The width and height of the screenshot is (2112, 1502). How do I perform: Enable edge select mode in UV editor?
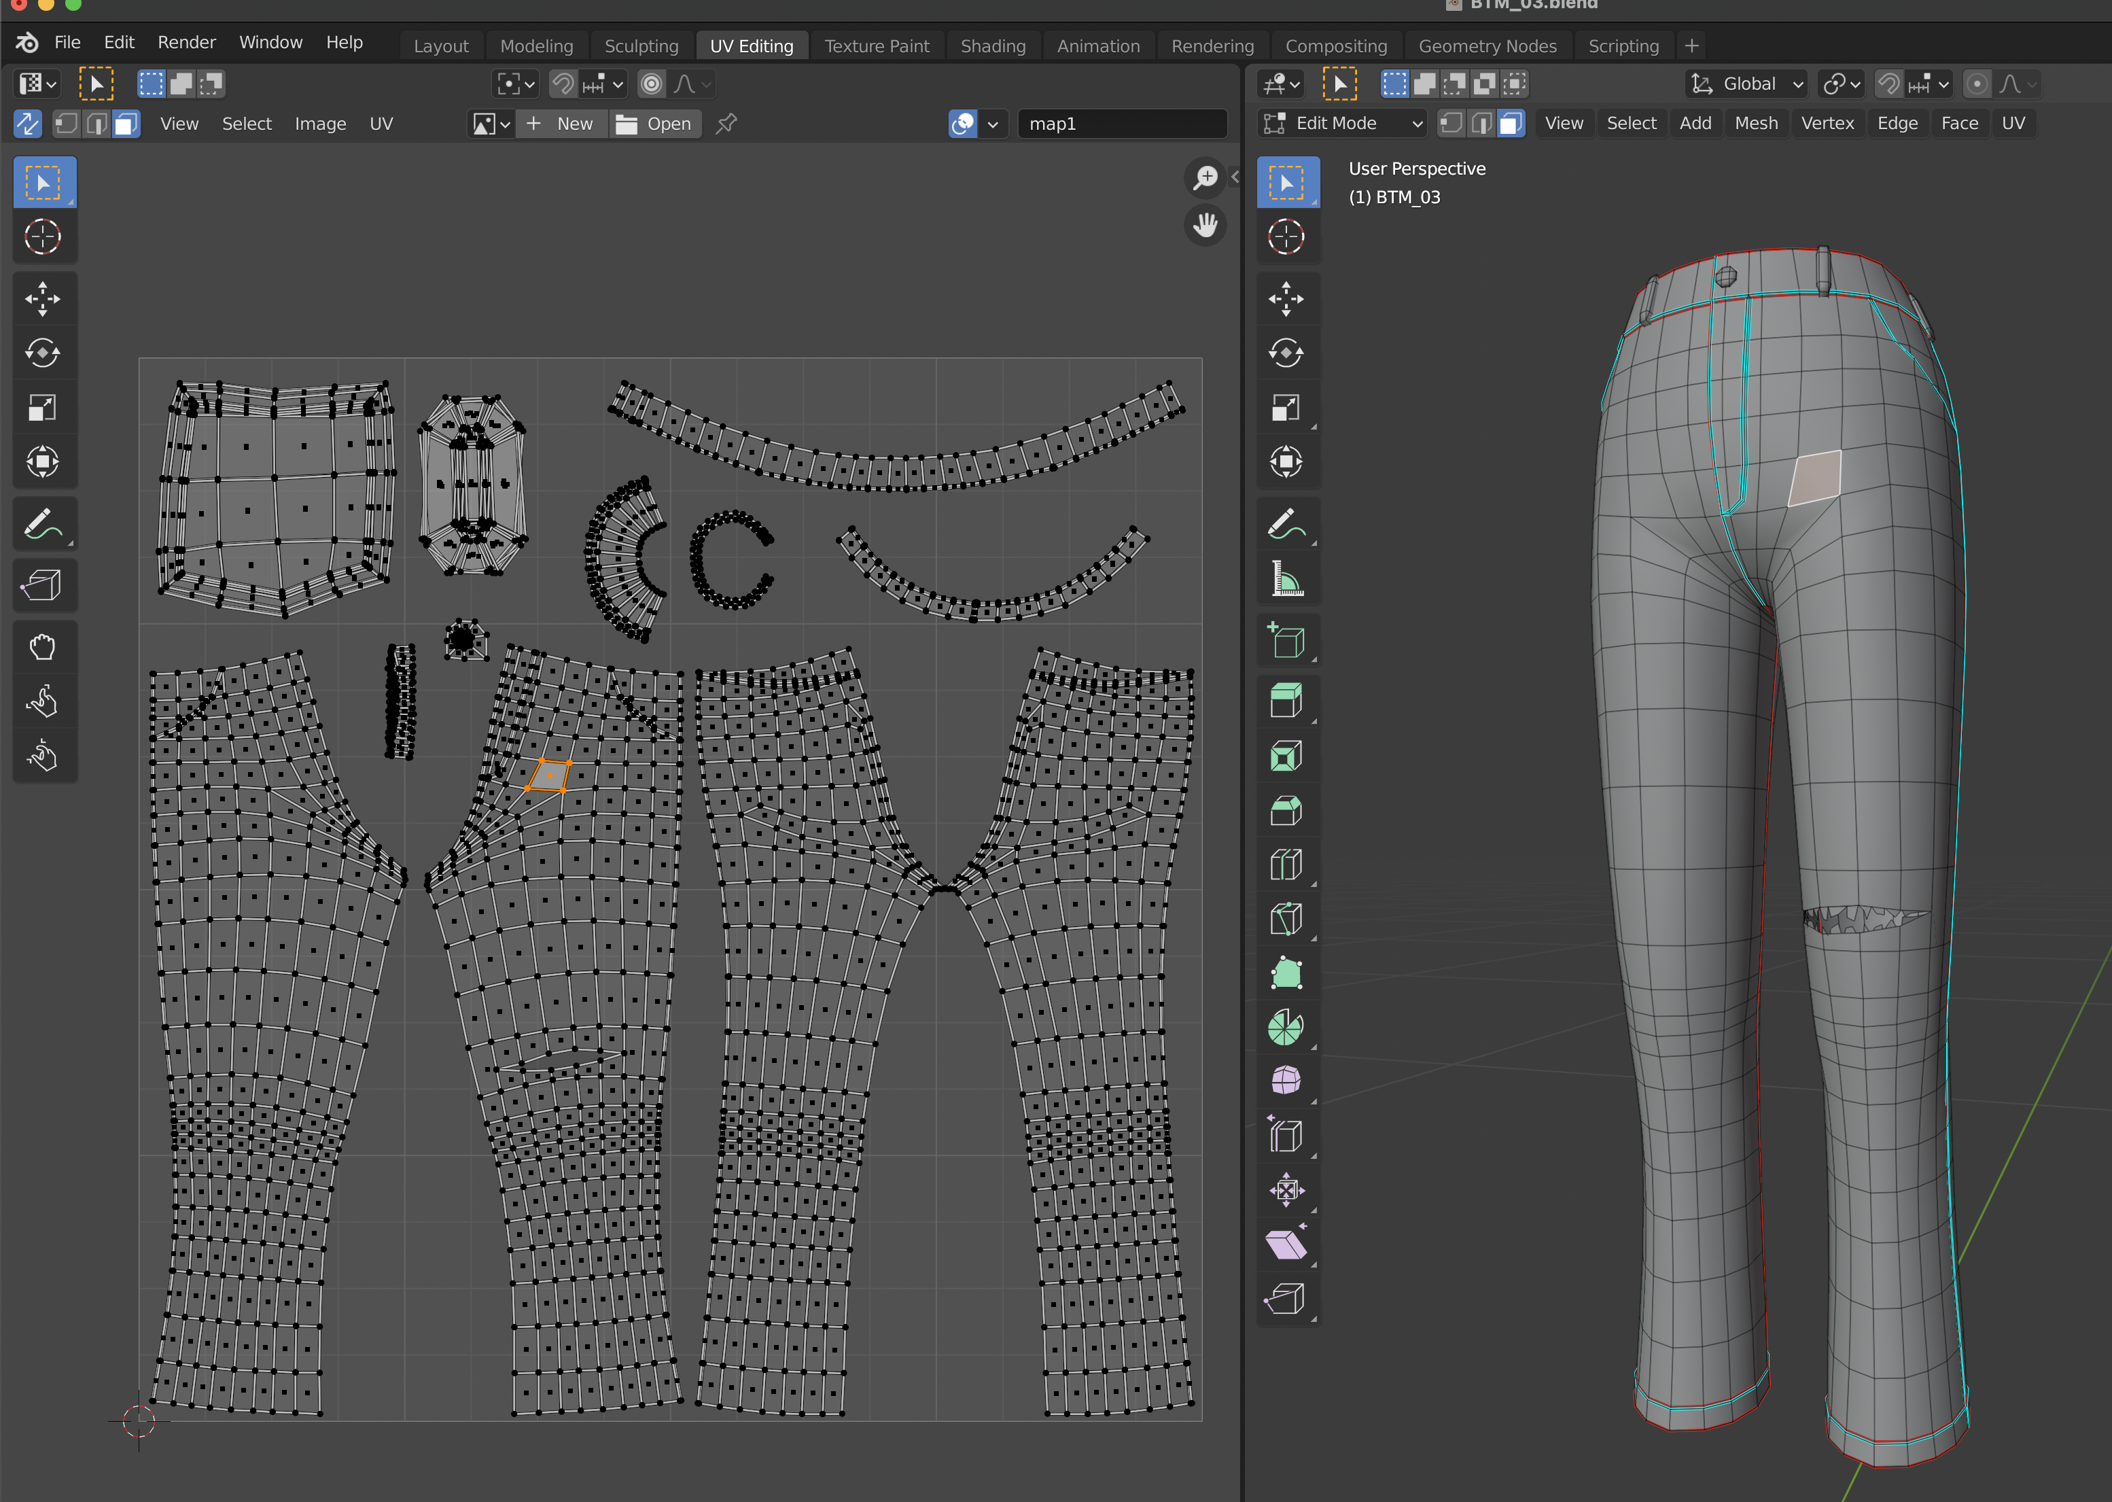pos(96,124)
